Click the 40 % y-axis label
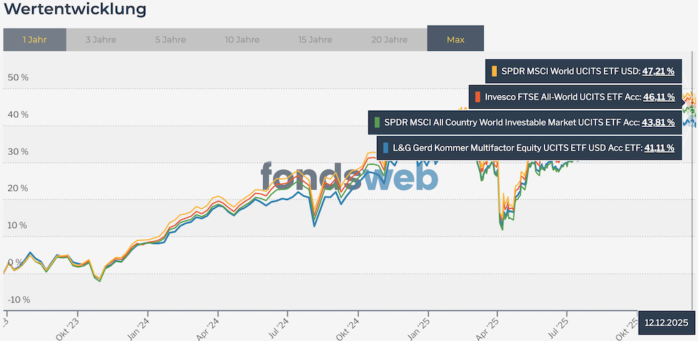This screenshot has height=341, width=698. 18,114
